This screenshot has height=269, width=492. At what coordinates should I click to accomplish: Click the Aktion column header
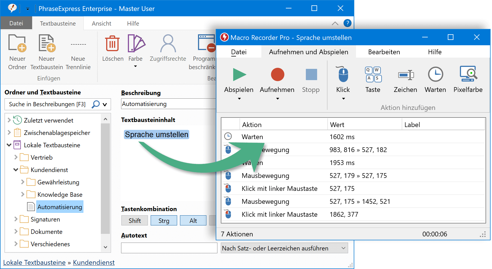(283, 125)
